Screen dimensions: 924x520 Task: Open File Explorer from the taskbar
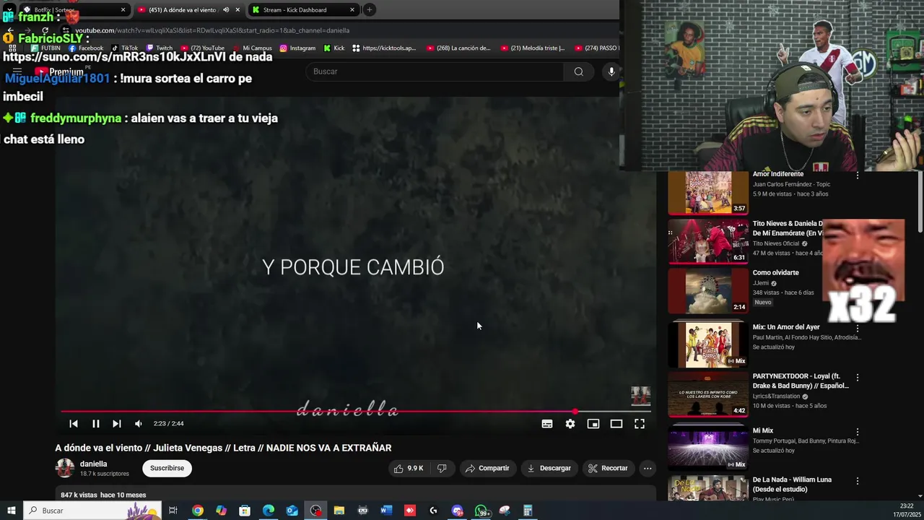[339, 511]
